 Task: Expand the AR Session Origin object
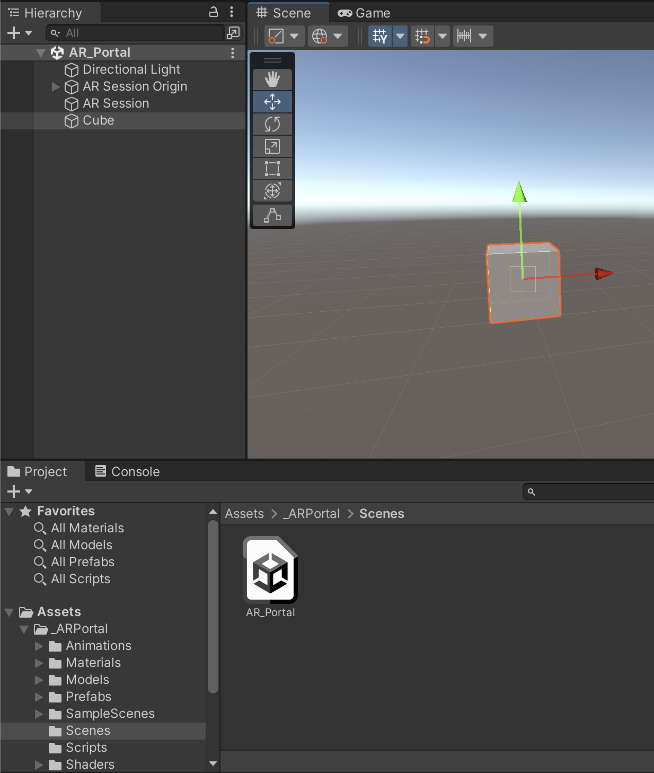pos(56,86)
